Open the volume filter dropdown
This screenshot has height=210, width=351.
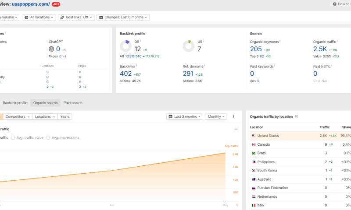coord(9,17)
